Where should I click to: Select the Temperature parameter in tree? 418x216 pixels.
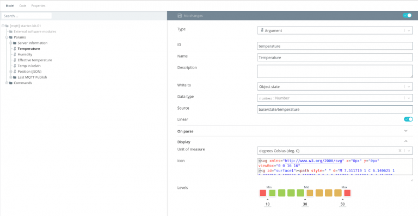click(x=28, y=49)
